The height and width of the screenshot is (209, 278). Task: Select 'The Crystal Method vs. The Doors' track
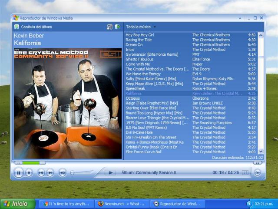click(191, 69)
